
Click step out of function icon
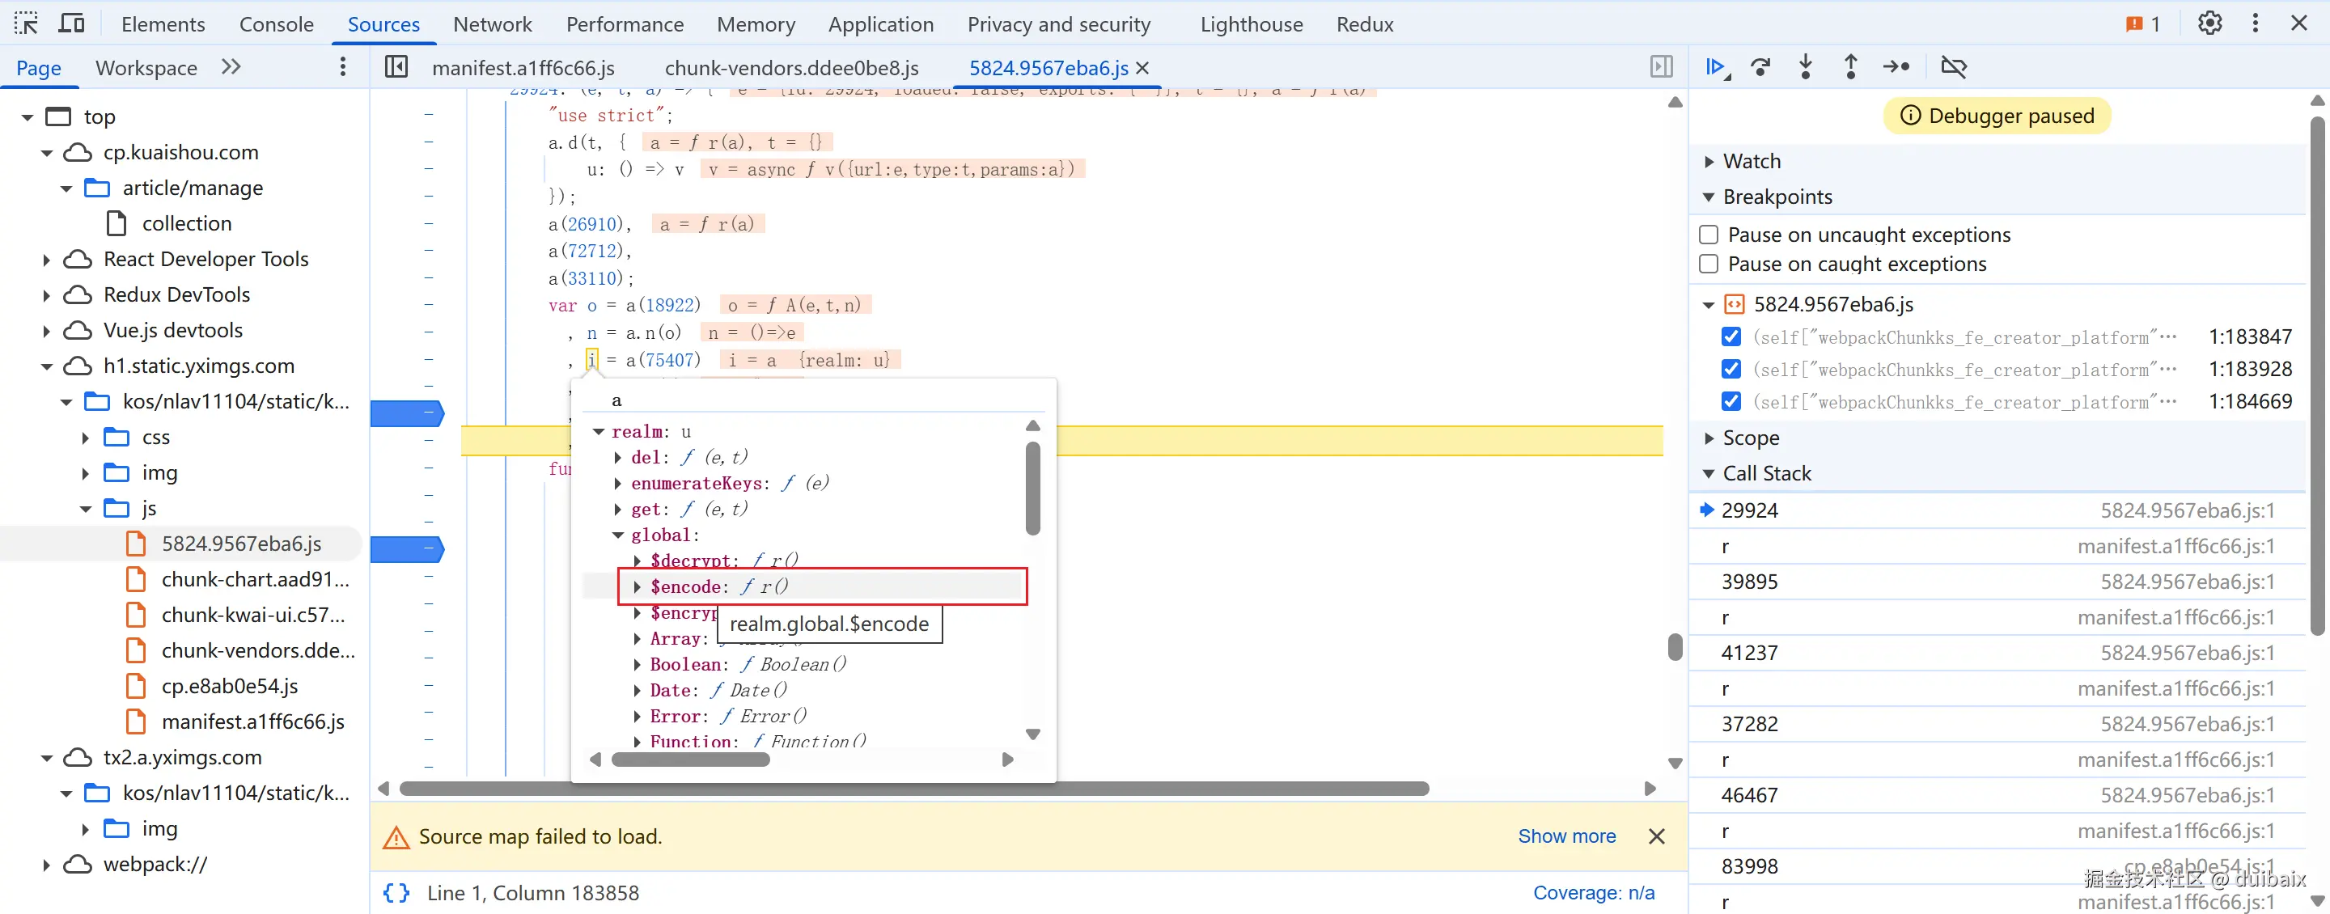pyautogui.click(x=1850, y=67)
